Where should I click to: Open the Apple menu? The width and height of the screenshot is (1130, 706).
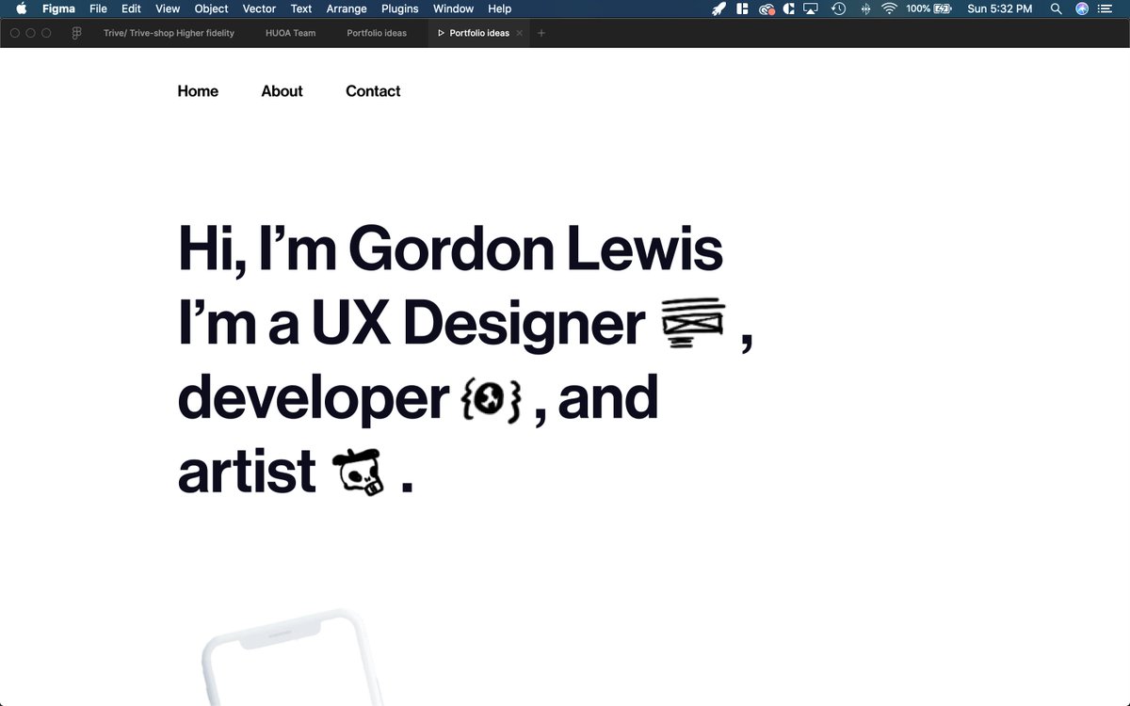click(22, 8)
